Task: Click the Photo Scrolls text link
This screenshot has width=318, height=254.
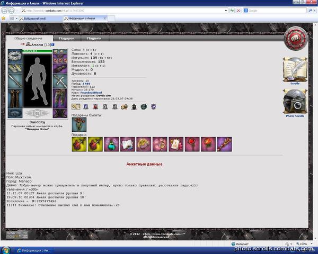Action: 295,116
